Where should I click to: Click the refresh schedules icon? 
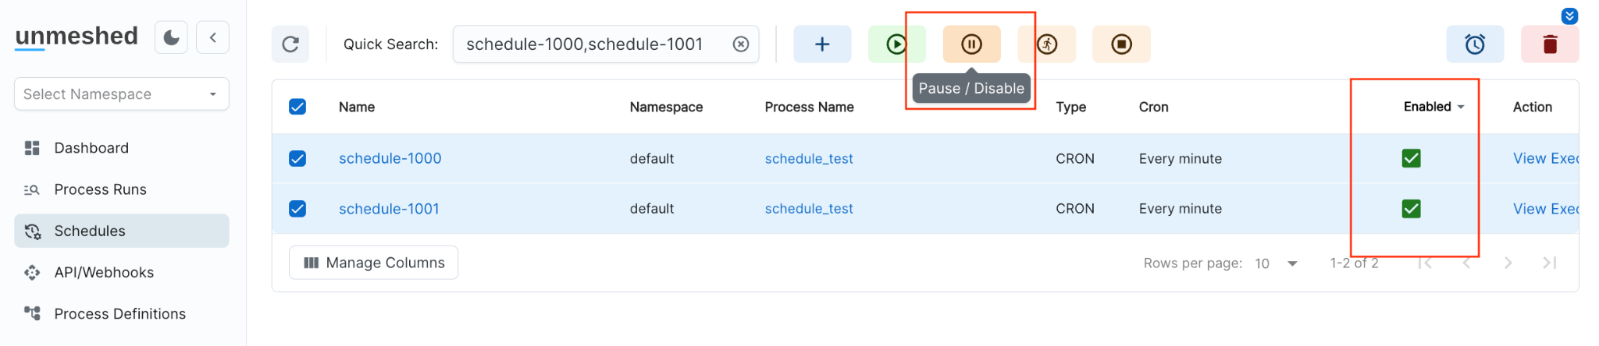(290, 44)
